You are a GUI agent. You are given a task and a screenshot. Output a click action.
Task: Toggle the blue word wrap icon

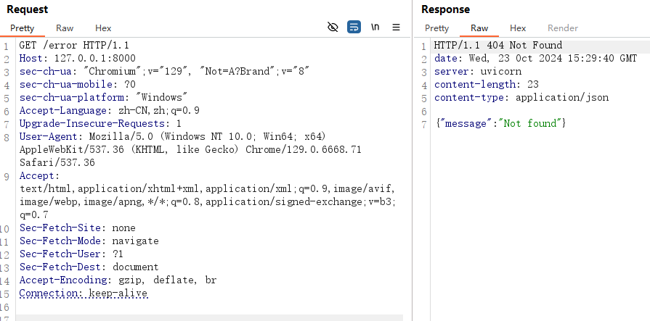pos(354,28)
